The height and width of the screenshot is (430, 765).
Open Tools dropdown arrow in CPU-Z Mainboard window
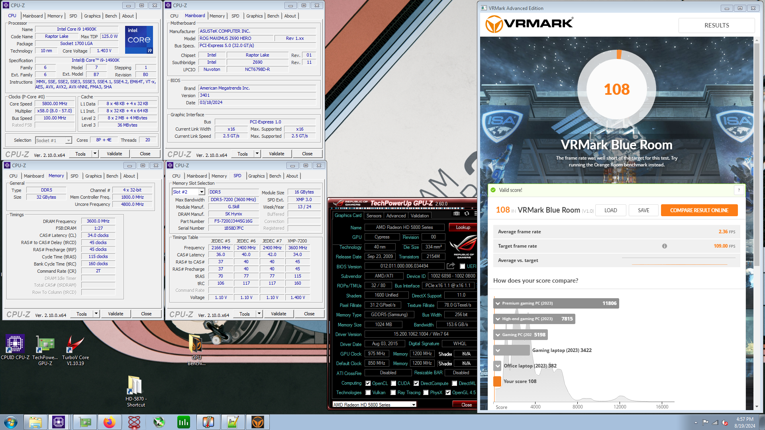pos(257,154)
